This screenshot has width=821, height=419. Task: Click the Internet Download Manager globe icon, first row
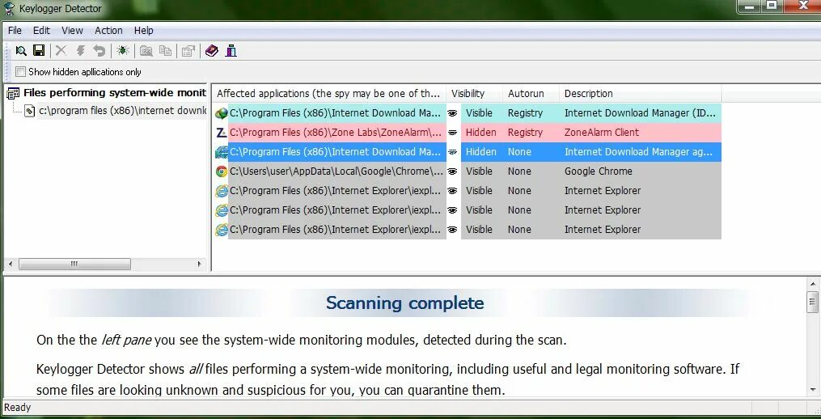pos(222,113)
